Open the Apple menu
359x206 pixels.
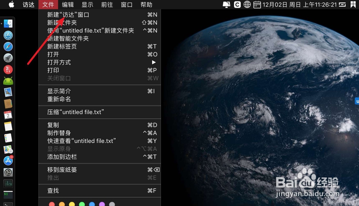coord(11,4)
